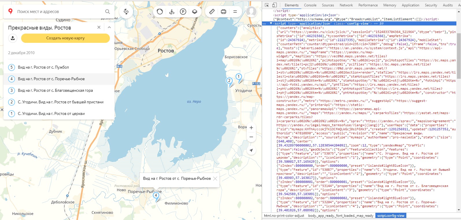461x220 pixels.
Task: Click the print map icon
Action: (x=224, y=12)
